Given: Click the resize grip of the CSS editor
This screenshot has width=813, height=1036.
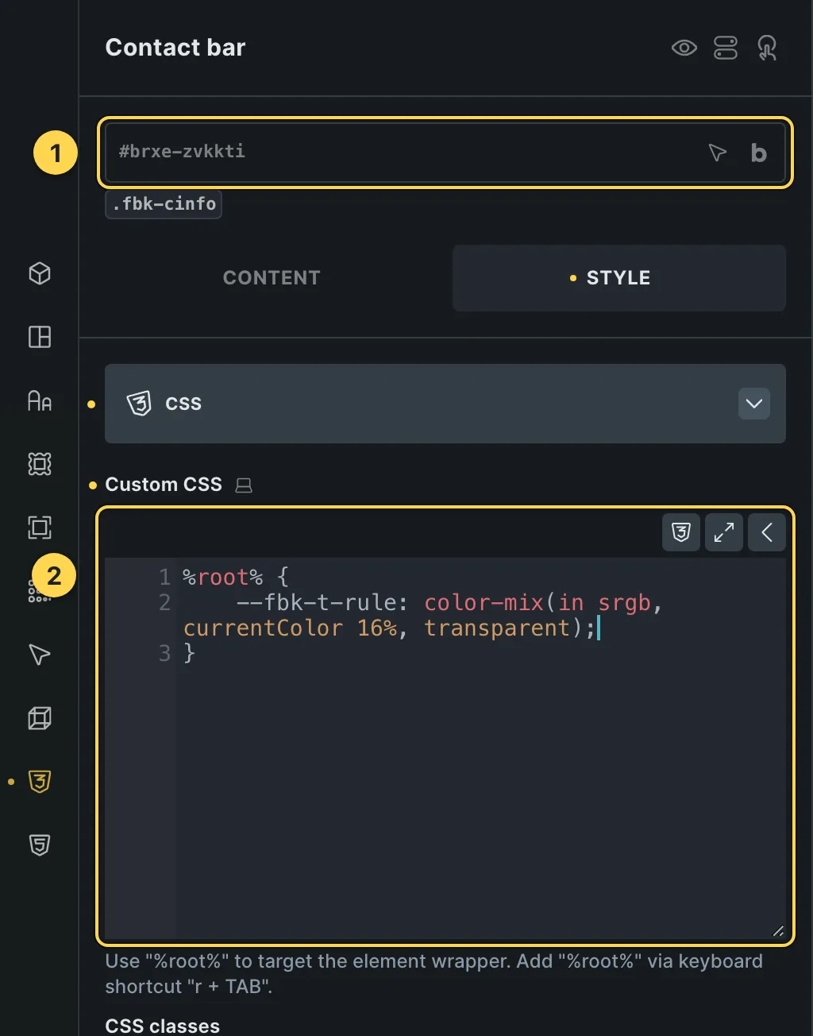Looking at the screenshot, I should (x=778, y=932).
